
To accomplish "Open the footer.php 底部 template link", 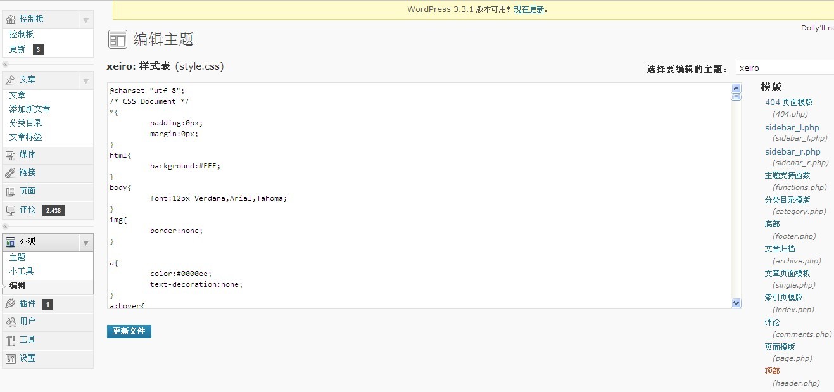I will click(772, 224).
